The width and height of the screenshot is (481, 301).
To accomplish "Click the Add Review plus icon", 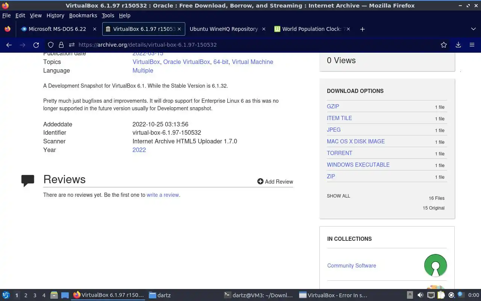I will (260, 181).
